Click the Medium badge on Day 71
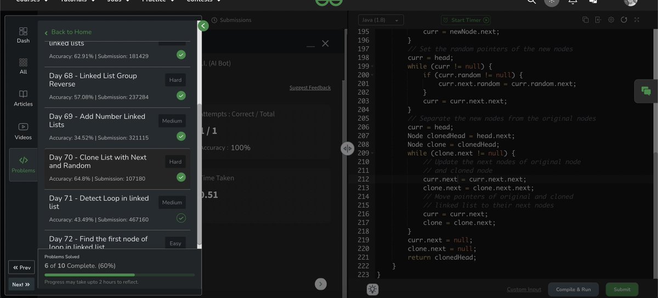 click(172, 203)
